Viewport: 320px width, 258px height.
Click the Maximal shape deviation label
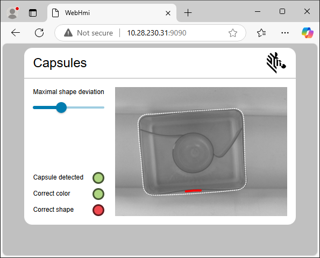point(69,92)
